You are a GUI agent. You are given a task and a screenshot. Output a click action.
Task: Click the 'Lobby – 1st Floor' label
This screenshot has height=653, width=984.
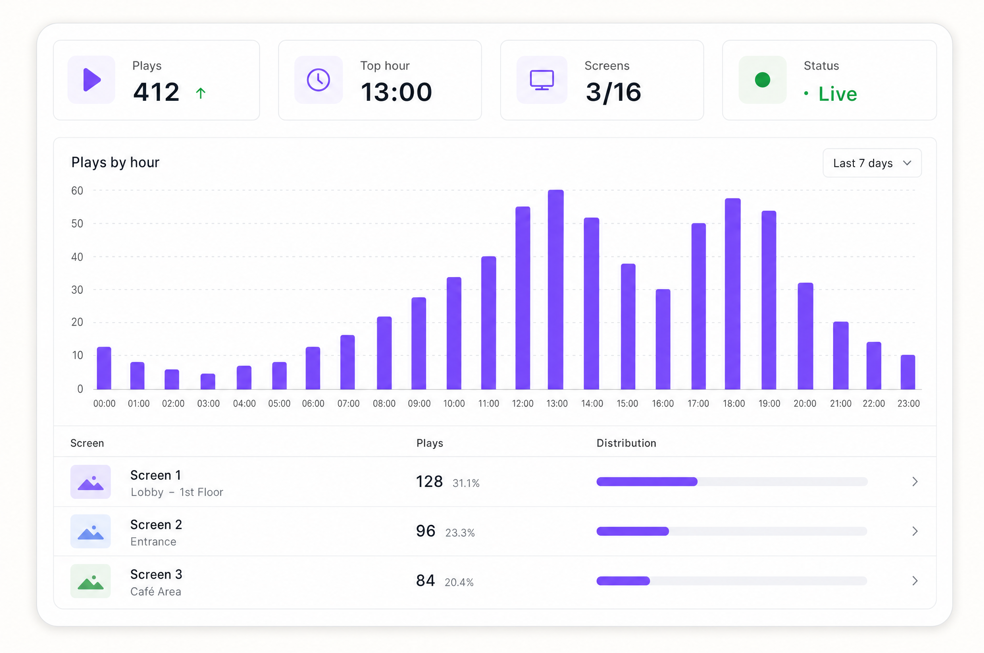tap(177, 492)
